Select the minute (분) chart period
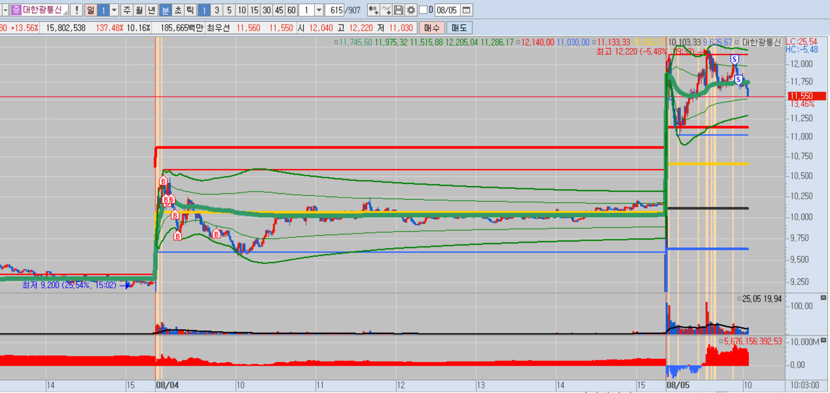The image size is (830, 393). (x=165, y=10)
